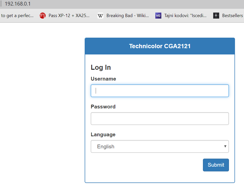
Task: Open the Pass XP-12 + XA25 bookmark
Action: tap(64, 16)
